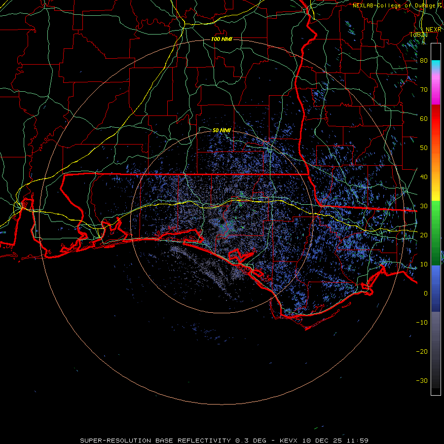
Task: Click the KEVX radar site location on the map
Action: 221,222
